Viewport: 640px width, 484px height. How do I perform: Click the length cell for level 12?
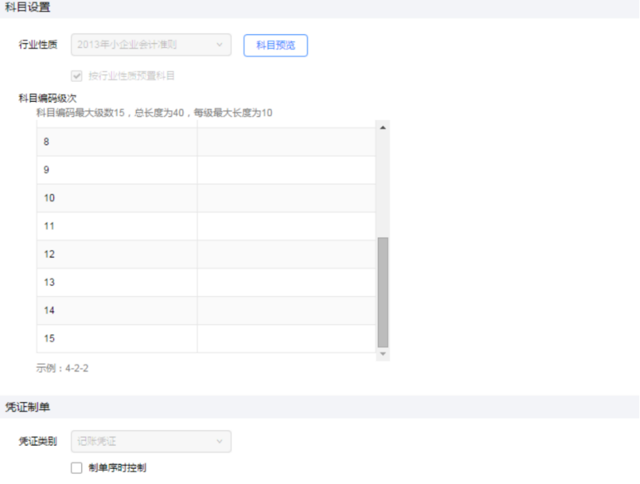pos(286,254)
